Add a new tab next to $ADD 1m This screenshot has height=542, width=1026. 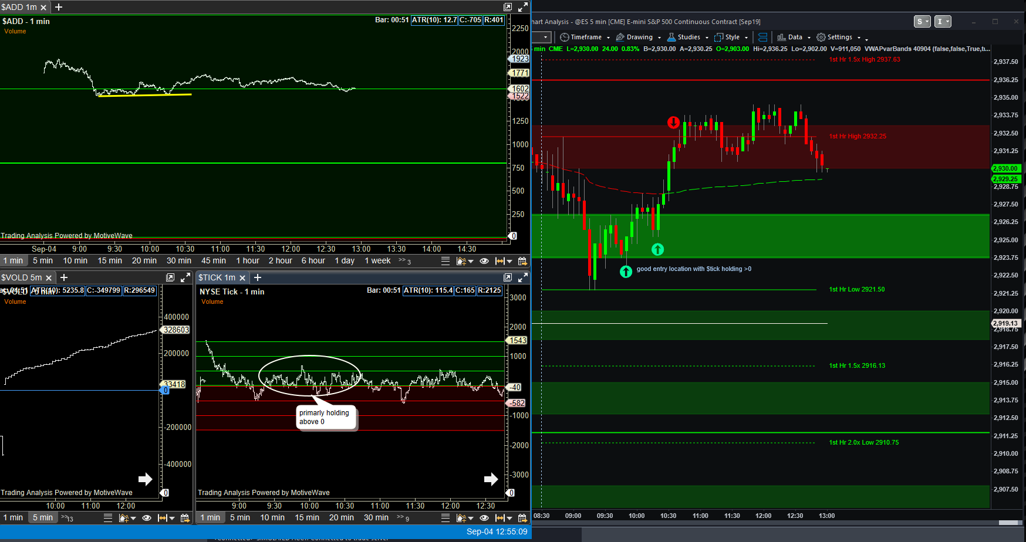point(59,7)
